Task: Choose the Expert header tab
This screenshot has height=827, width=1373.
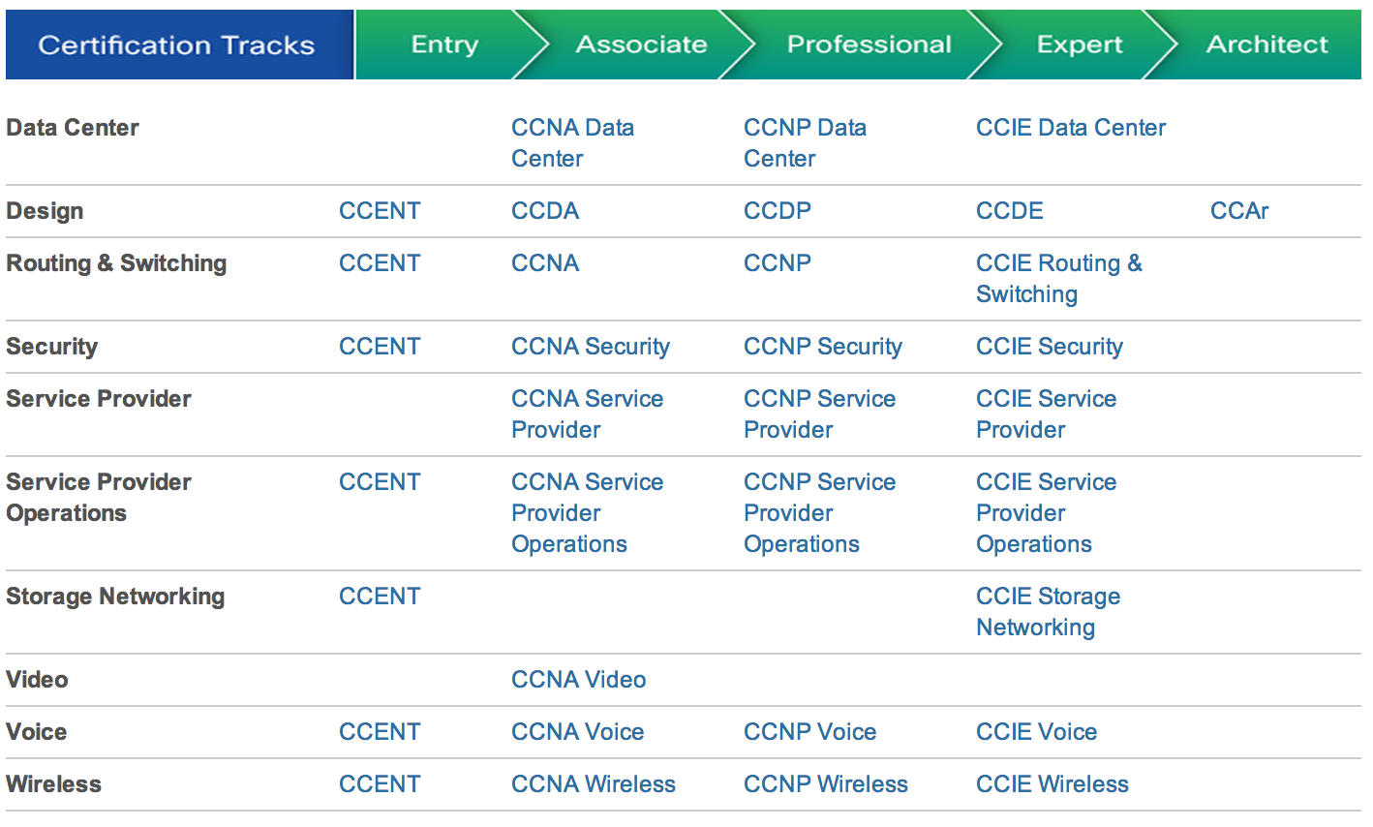Action: 1079,45
